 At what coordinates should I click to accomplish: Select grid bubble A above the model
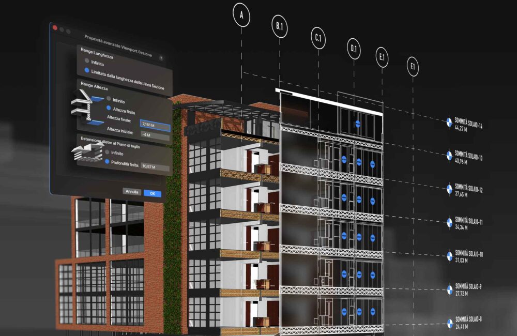tap(240, 14)
